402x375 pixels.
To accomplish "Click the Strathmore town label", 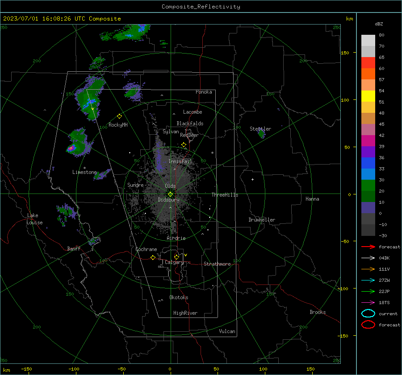I will (217, 264).
